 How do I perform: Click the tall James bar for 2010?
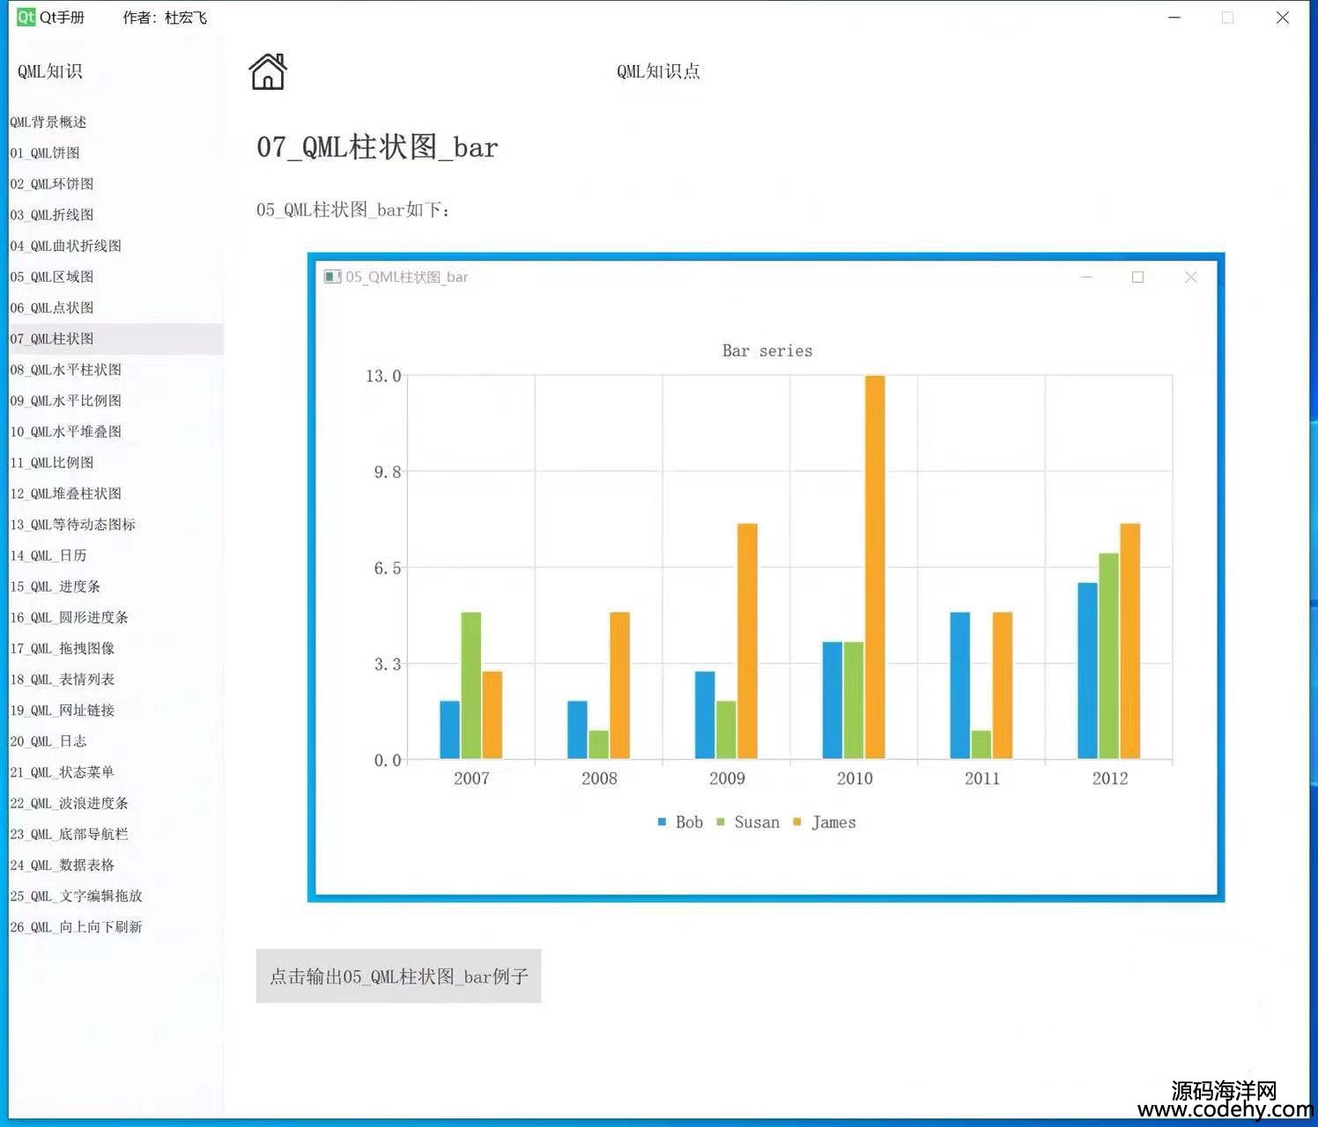click(875, 567)
